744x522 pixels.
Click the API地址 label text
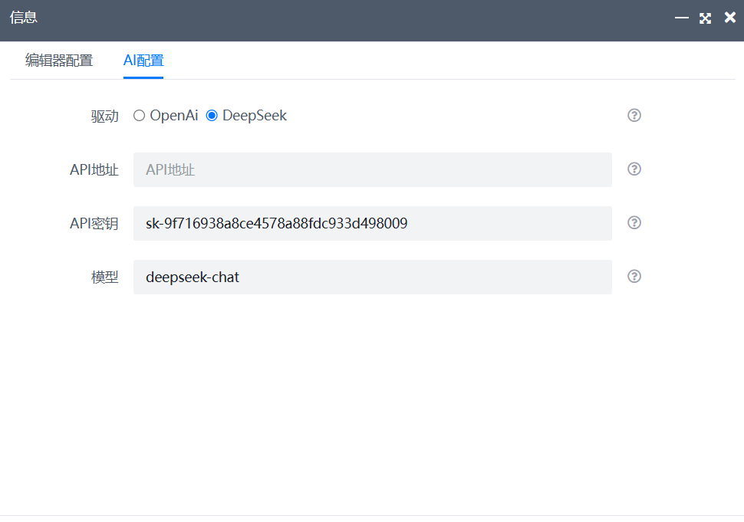(94, 169)
